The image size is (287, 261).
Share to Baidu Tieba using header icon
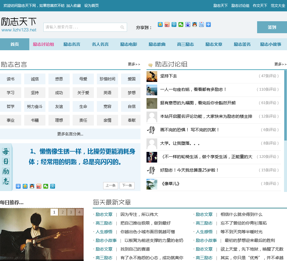pyautogui.click(x=201, y=25)
